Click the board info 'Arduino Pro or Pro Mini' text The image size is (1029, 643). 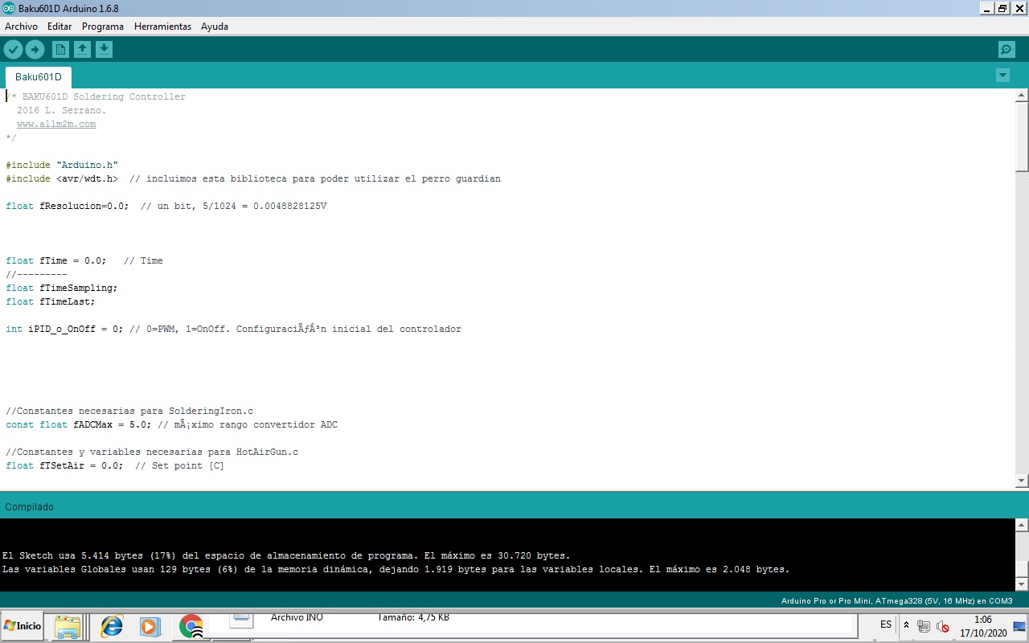[896, 601]
